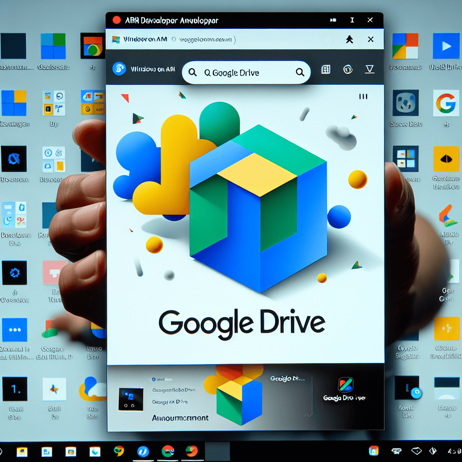This screenshot has height=462, width=462.
Task: Open the dark navy square desktop icon
Action: [x=13, y=46]
